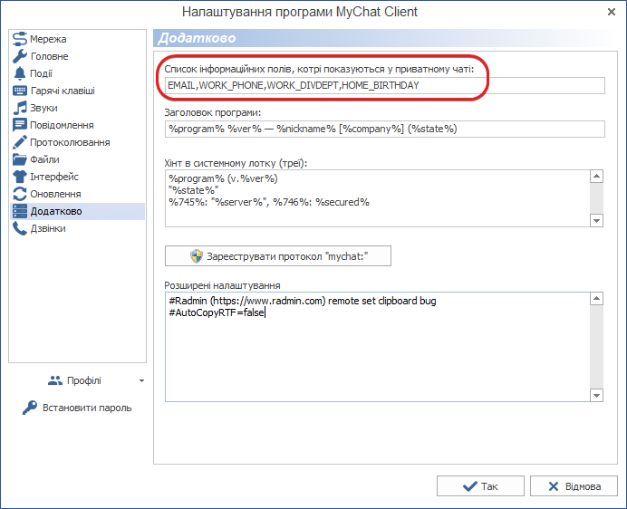
Task: Click inside the tray hint text area
Action: tap(377, 198)
